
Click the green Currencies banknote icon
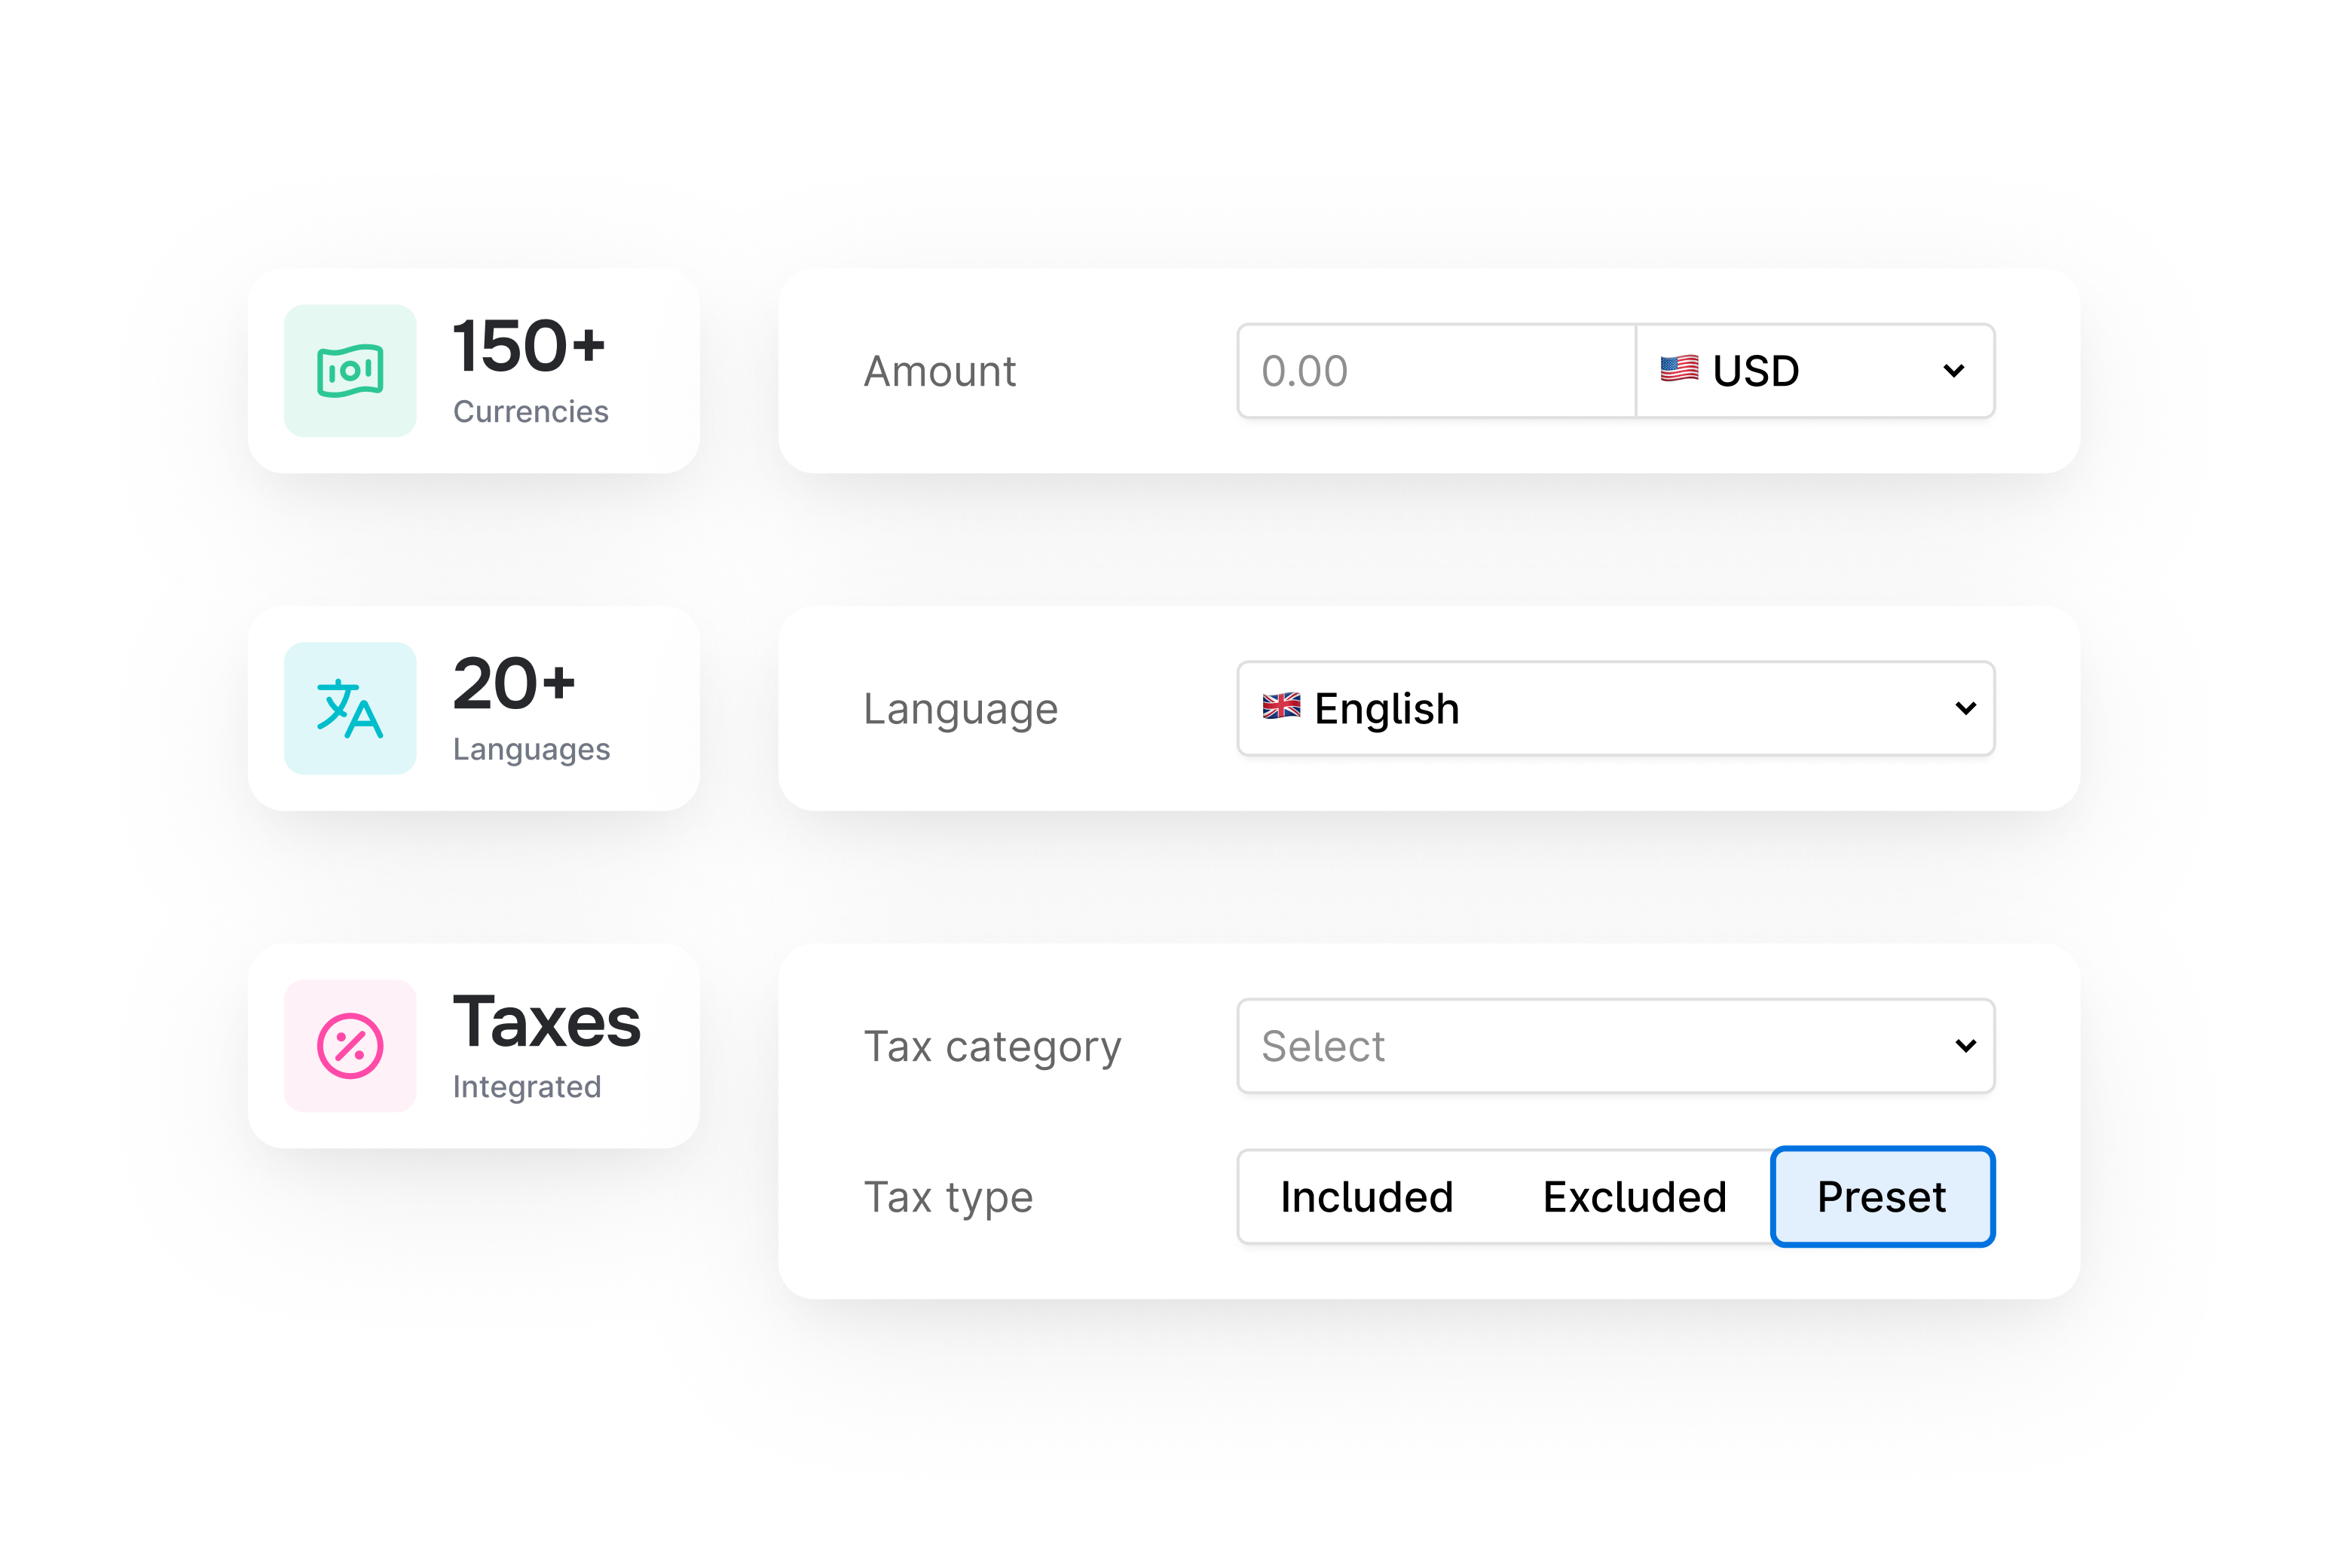pos(349,371)
